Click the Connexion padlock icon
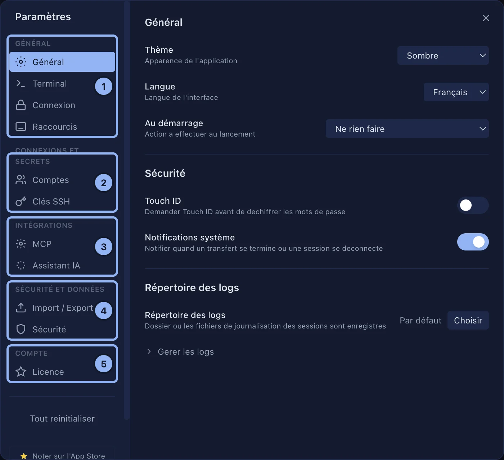The image size is (504, 460). (21, 105)
